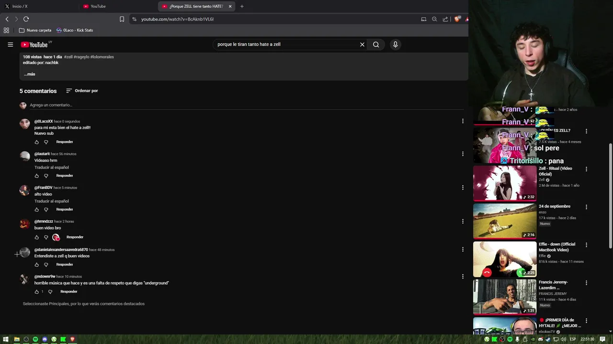Viewport: 613px width, 344px height.
Task: Open Spotify from the taskbar
Action: (35, 339)
